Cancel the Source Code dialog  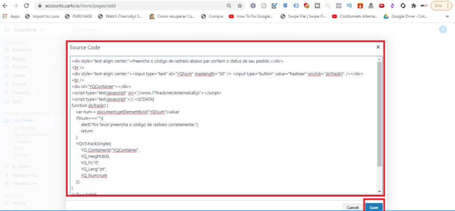[x=353, y=207]
